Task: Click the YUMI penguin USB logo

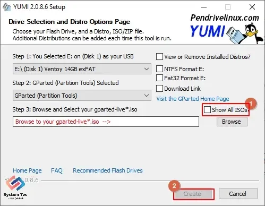Action: tap(227, 33)
